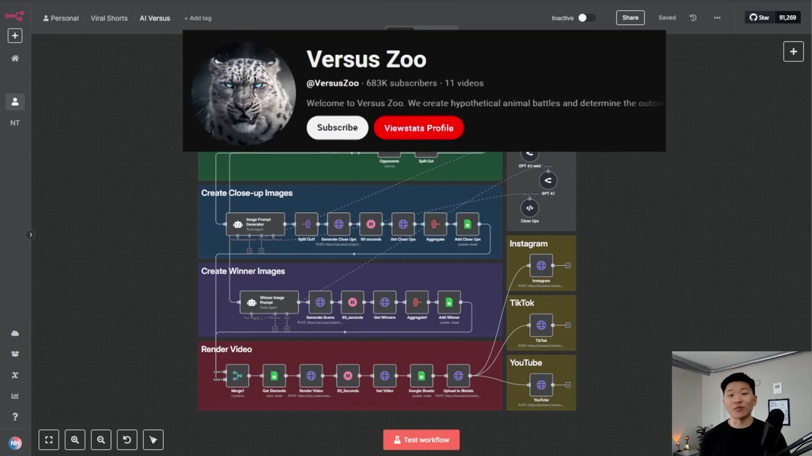Image resolution: width=812 pixels, height=456 pixels.
Task: Select the YouTube HTTP node
Action: [x=541, y=385]
